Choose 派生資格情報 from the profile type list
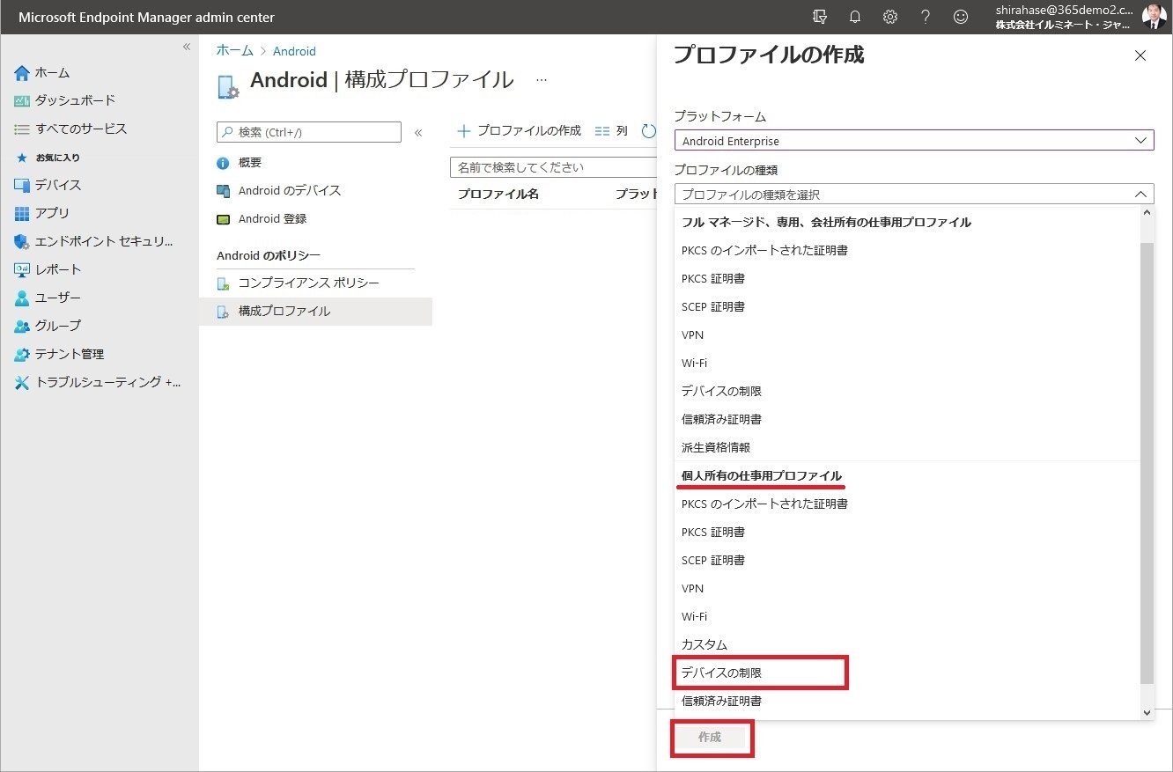 pyautogui.click(x=907, y=447)
